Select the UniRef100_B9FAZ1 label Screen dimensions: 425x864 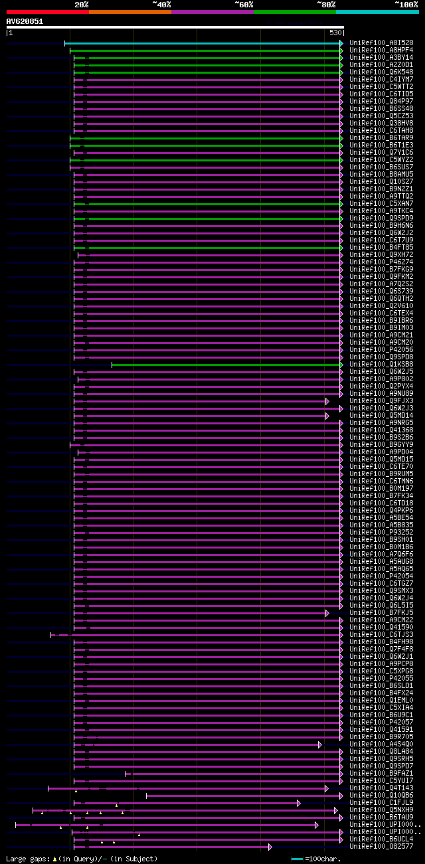tap(381, 773)
